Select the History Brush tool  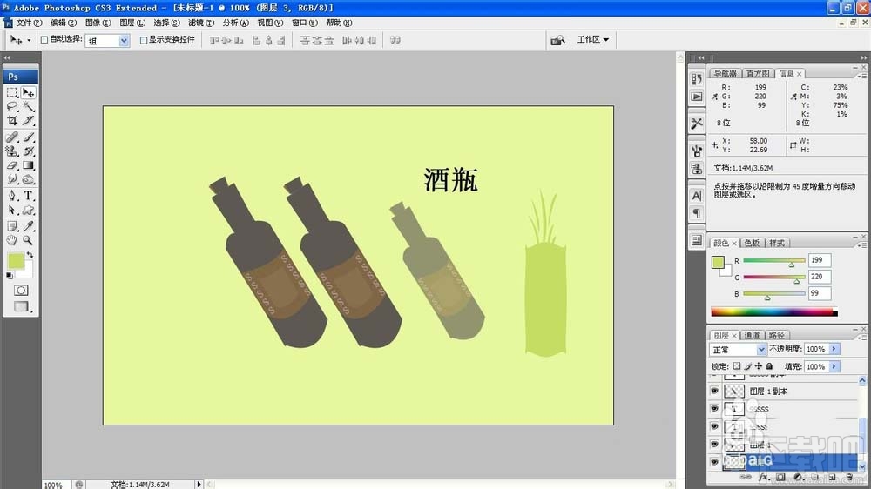[29, 151]
